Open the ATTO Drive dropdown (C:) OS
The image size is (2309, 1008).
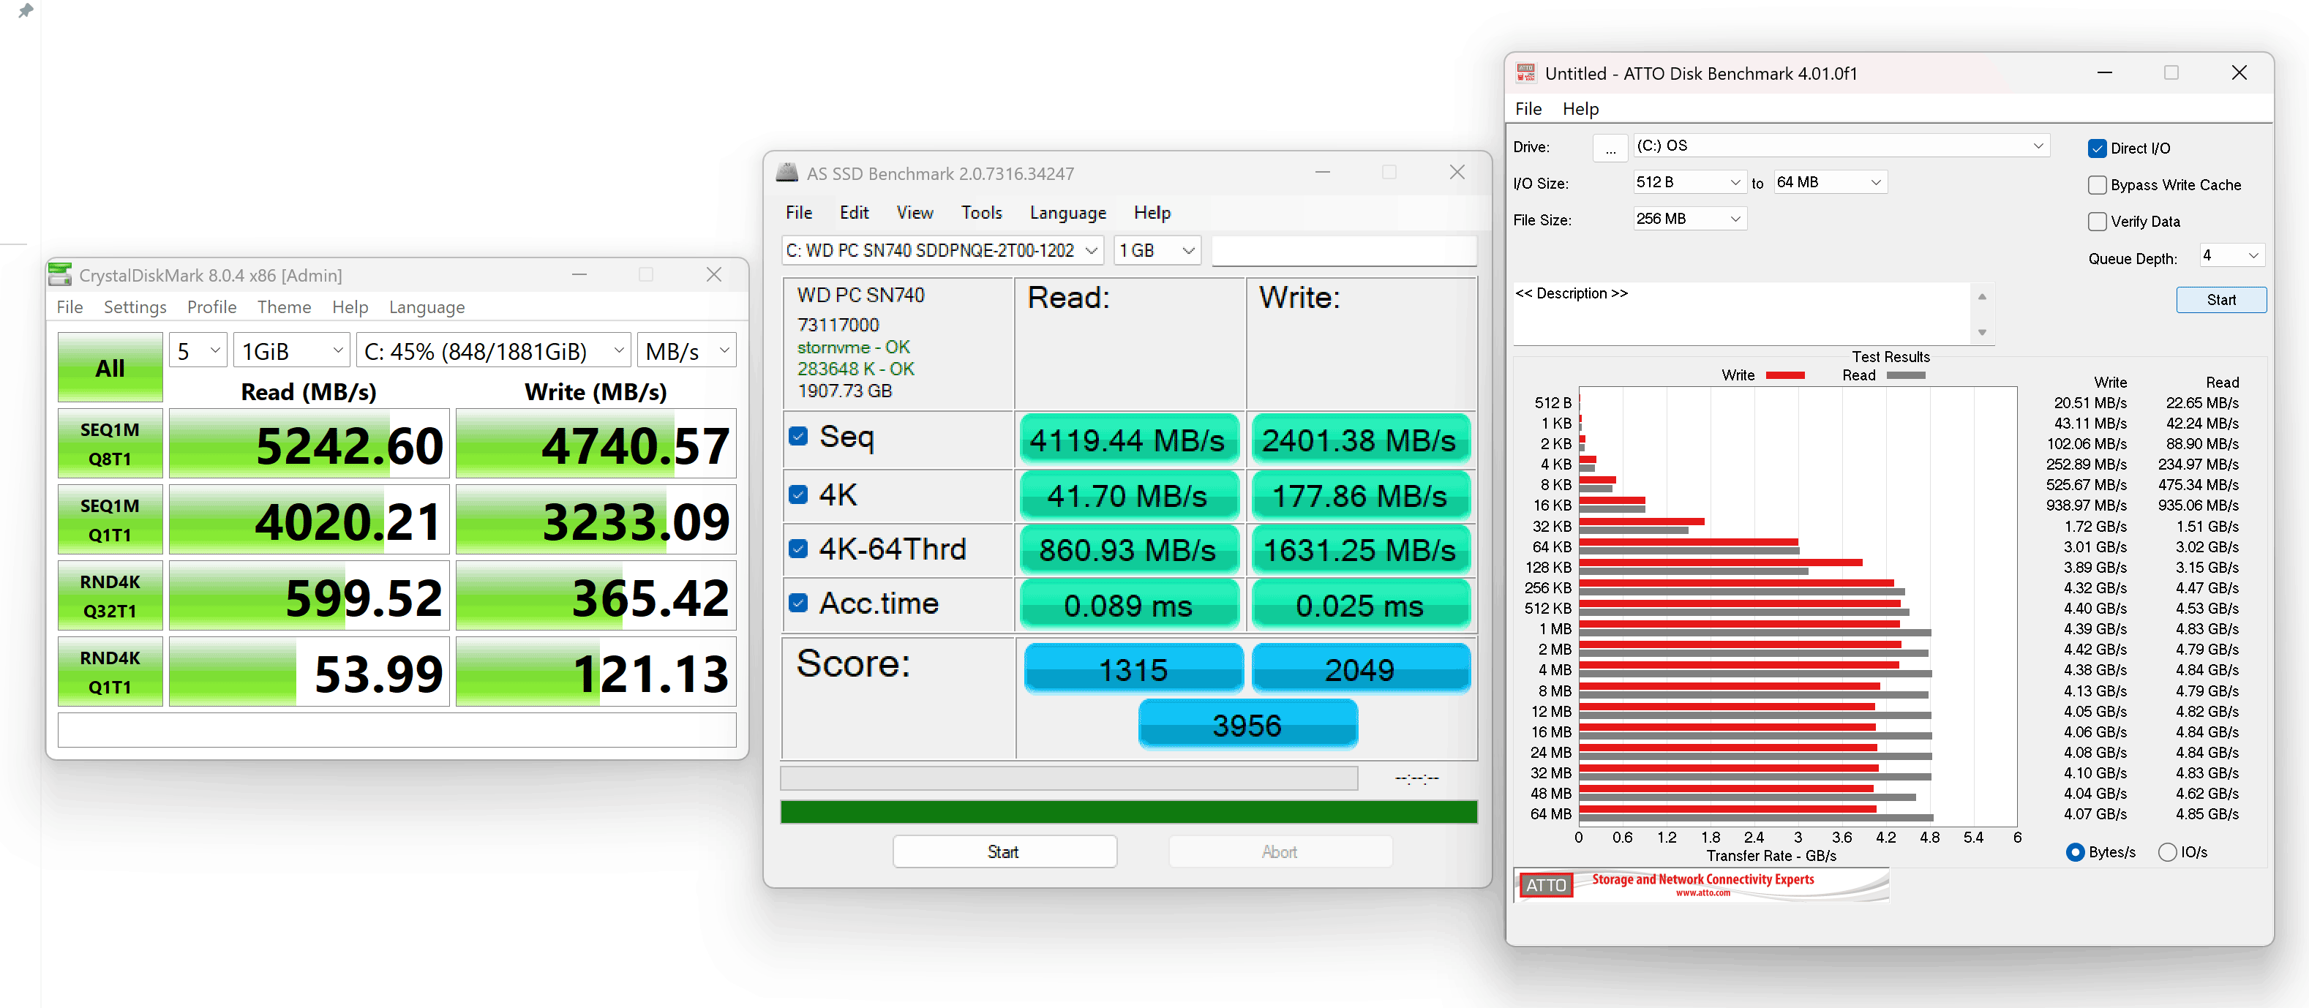(1841, 146)
